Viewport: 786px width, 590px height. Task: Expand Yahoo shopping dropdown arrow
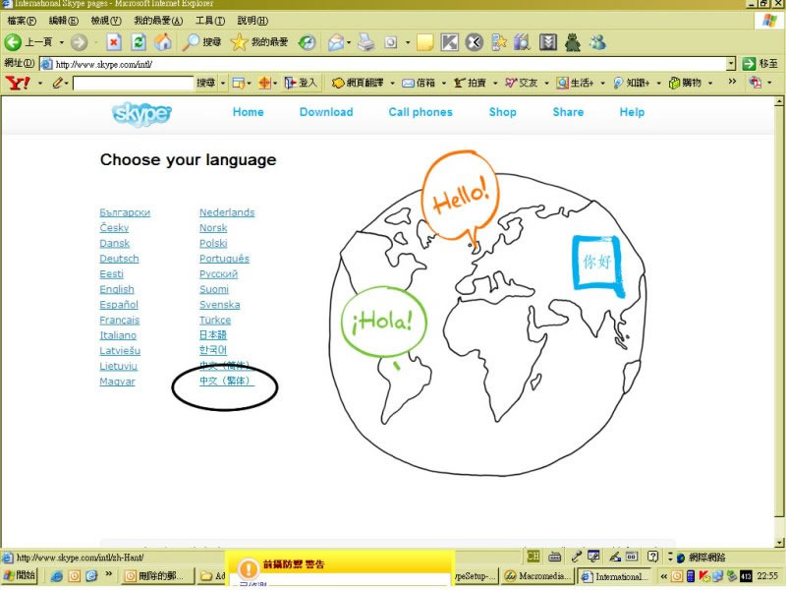pyautogui.click(x=710, y=83)
